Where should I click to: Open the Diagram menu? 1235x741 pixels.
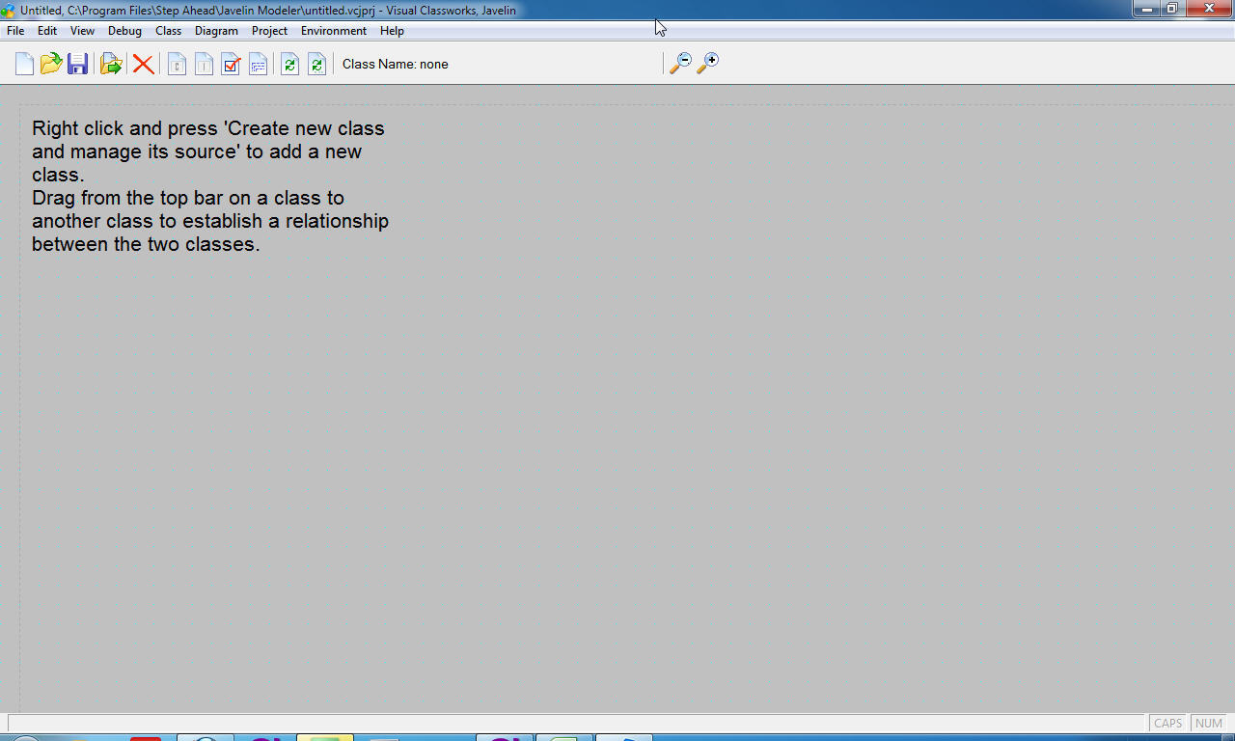pos(216,31)
